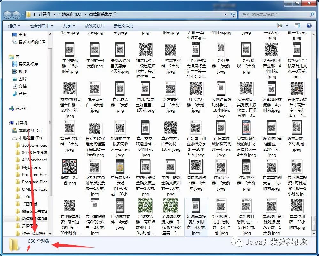
Task: Select file 运营知识交流群—4小时前.jpeg
Action: [x=272, y=97]
